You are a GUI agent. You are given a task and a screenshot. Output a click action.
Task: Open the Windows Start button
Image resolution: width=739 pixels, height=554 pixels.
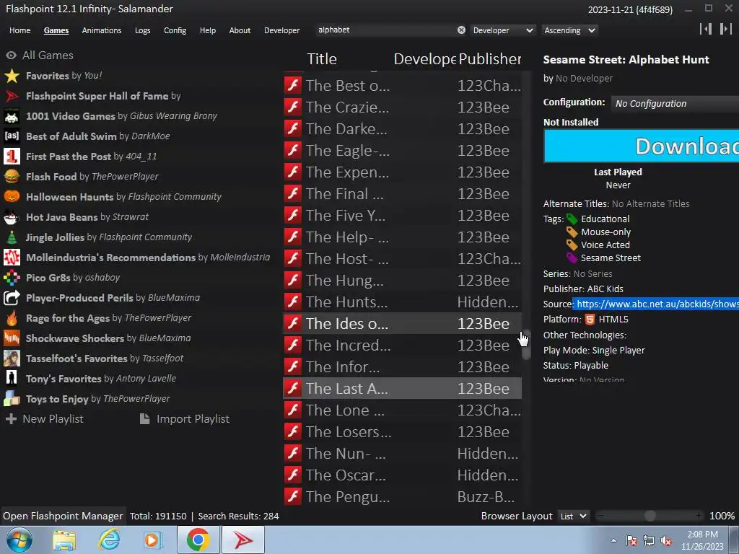pos(19,540)
